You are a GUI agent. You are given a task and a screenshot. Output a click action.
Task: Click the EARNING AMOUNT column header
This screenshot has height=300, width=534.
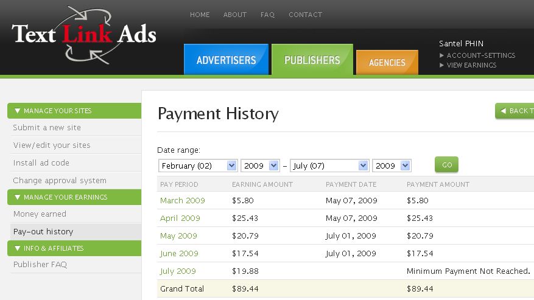(x=262, y=184)
